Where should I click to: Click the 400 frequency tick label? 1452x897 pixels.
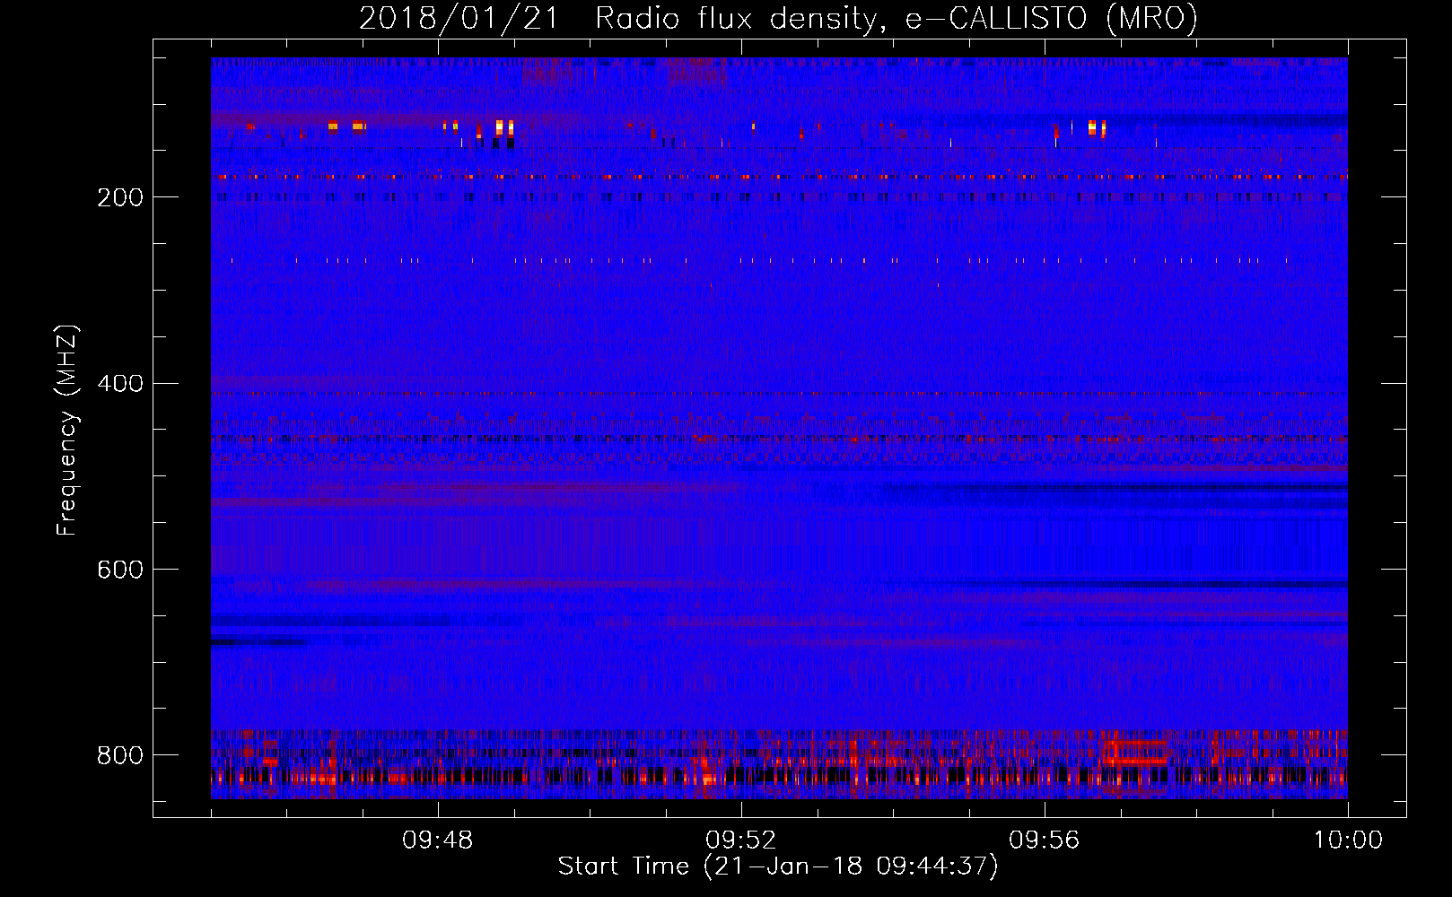pos(120,384)
